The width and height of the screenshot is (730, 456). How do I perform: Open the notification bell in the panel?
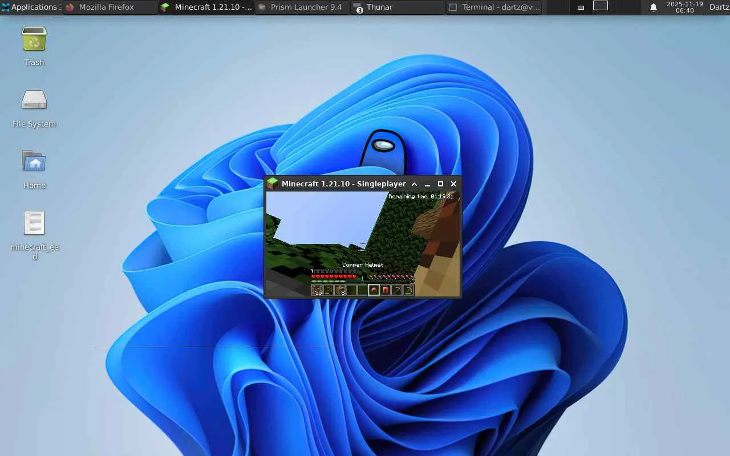tap(654, 7)
